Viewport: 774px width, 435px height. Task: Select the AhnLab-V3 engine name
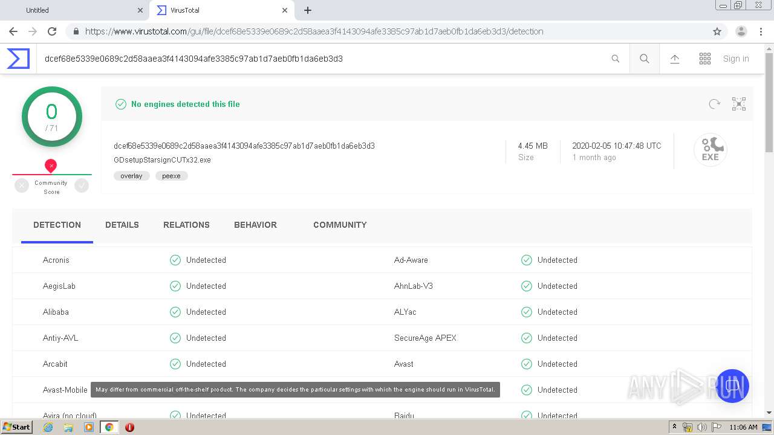click(x=414, y=286)
